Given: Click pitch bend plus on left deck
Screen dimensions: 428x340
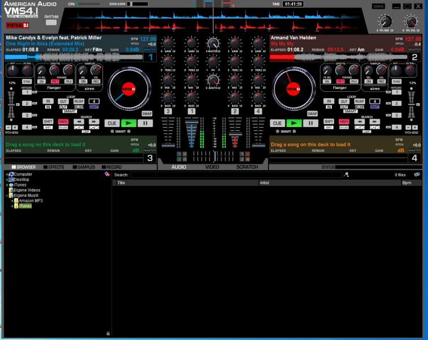Looking at the screenshot, I should pos(15,127).
